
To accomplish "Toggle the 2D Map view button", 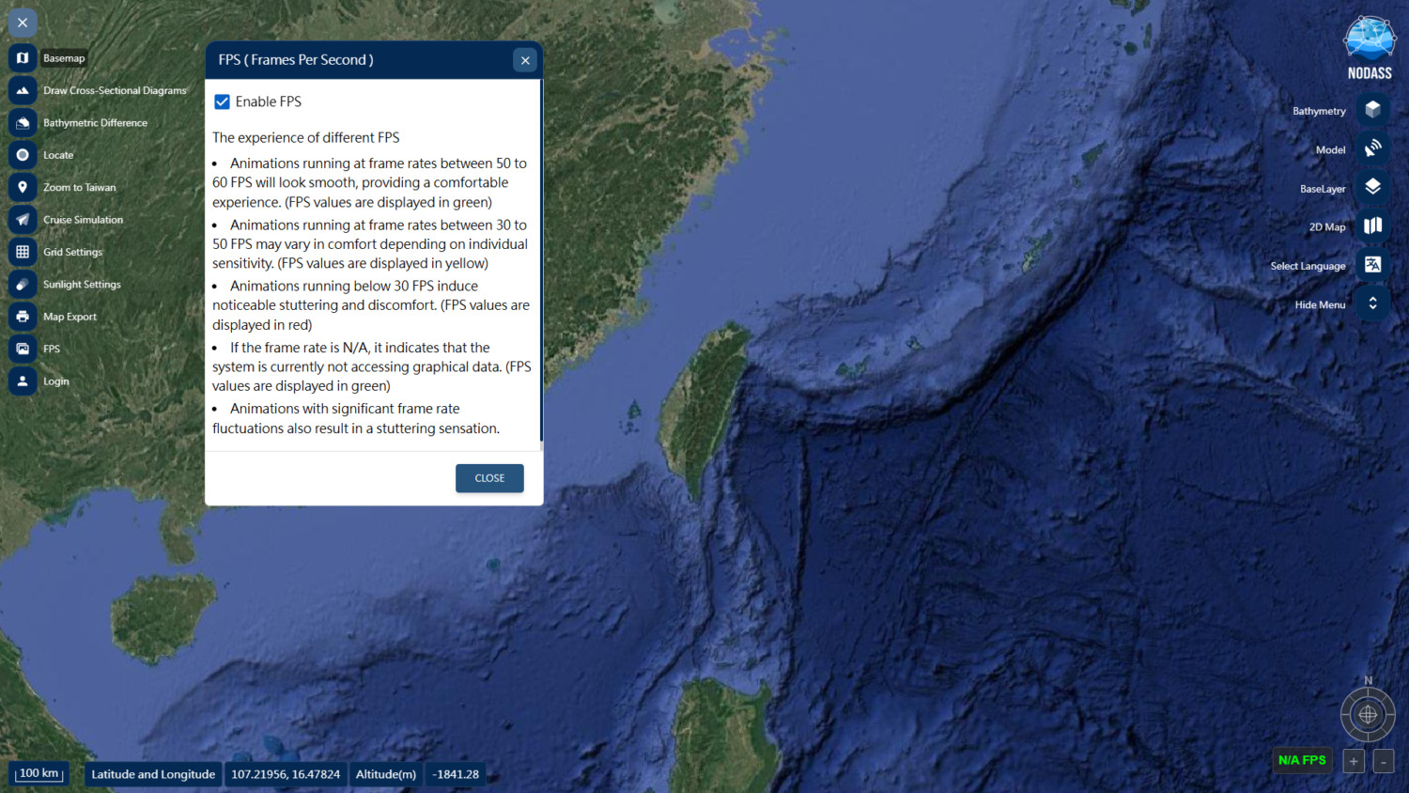I will (1372, 226).
